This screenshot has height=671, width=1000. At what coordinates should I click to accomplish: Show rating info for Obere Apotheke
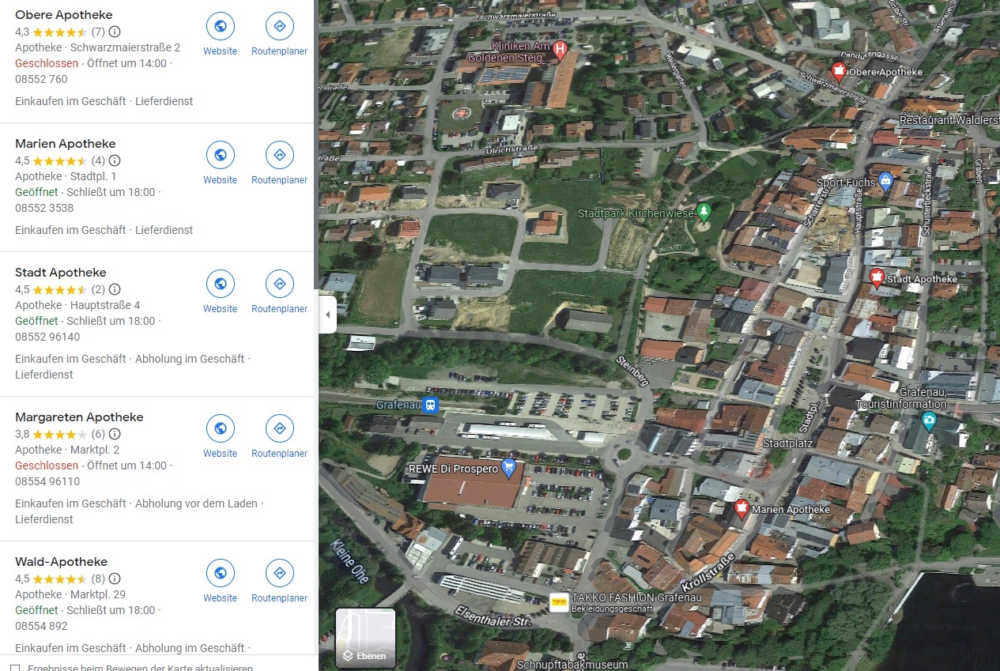pos(115,32)
